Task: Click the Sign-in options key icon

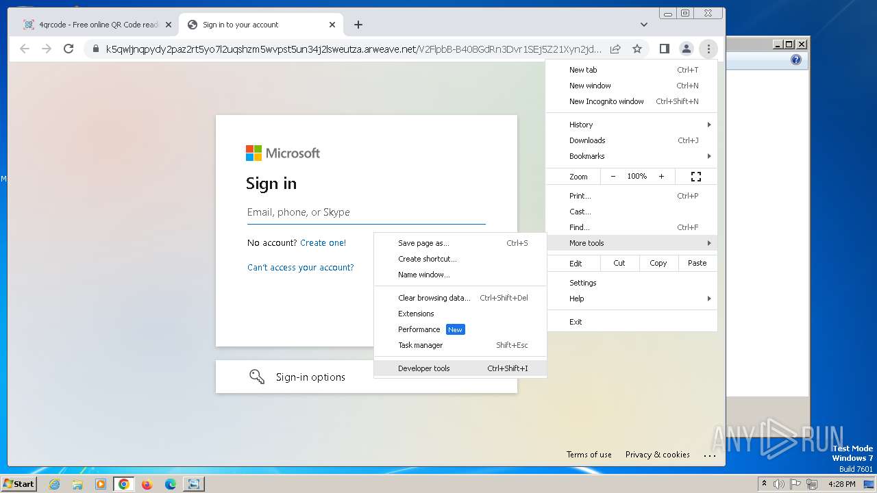Action: [257, 377]
